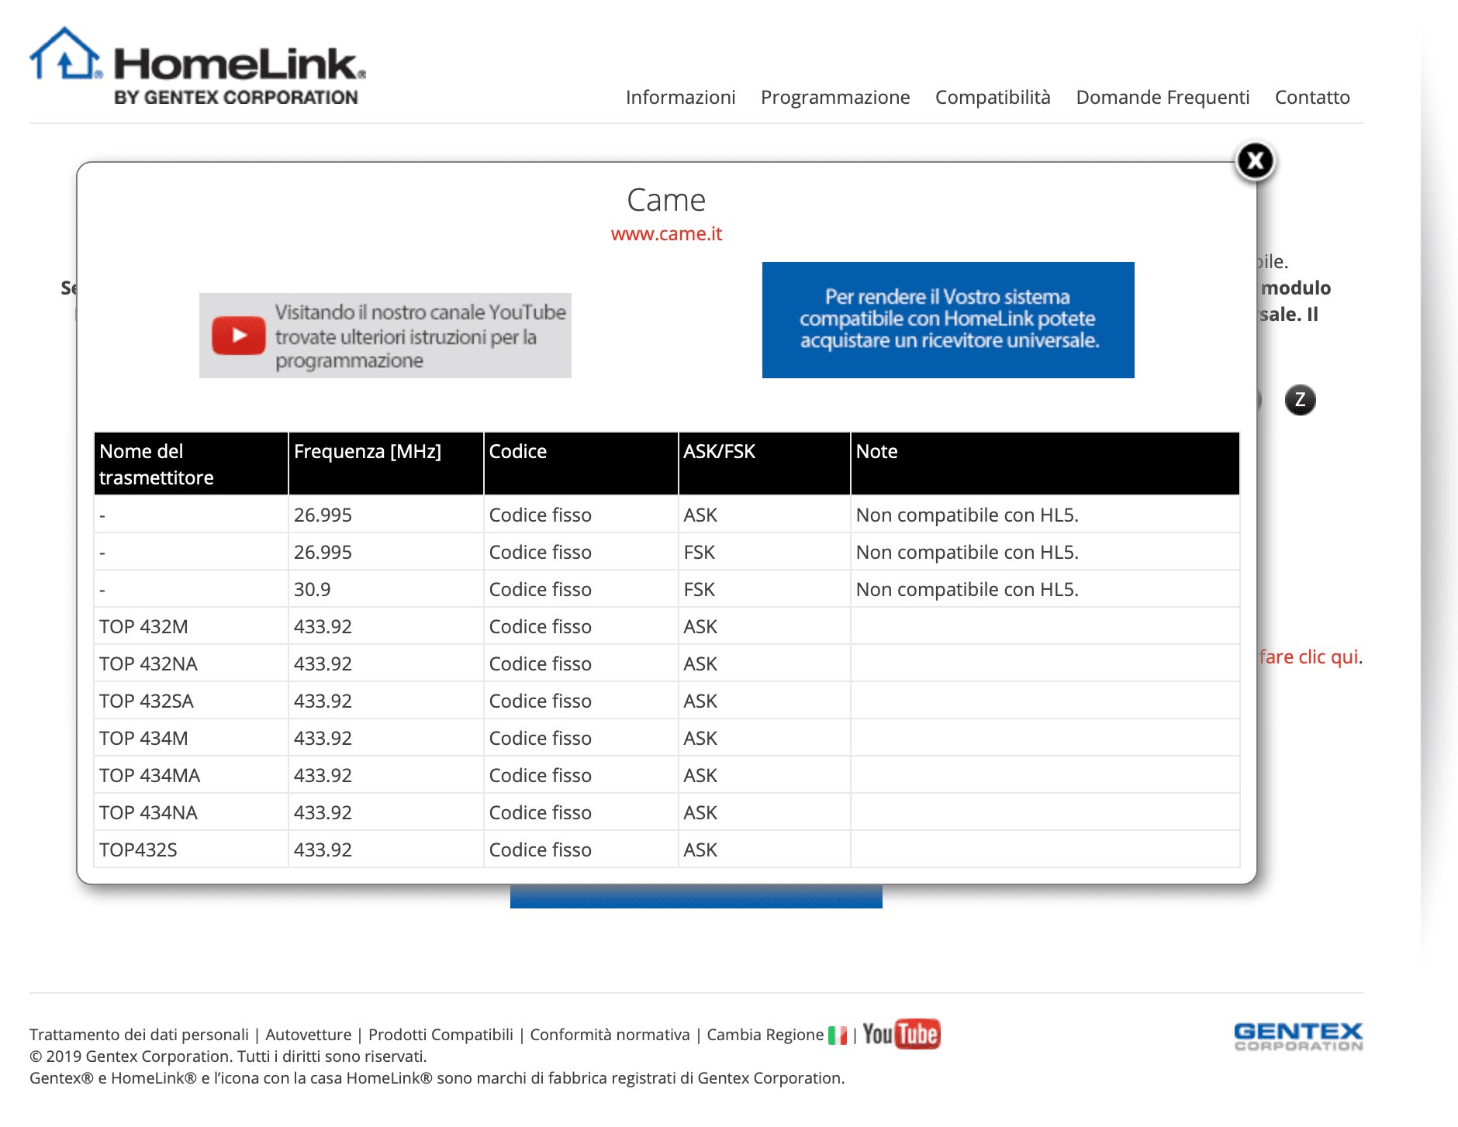Click the red YouTube play icon
This screenshot has height=1127, width=1458.
click(x=239, y=336)
